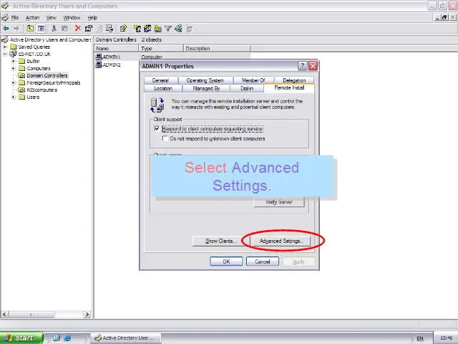This screenshot has height=344, width=458.
Task: Switch to the General tab
Action: (160, 80)
